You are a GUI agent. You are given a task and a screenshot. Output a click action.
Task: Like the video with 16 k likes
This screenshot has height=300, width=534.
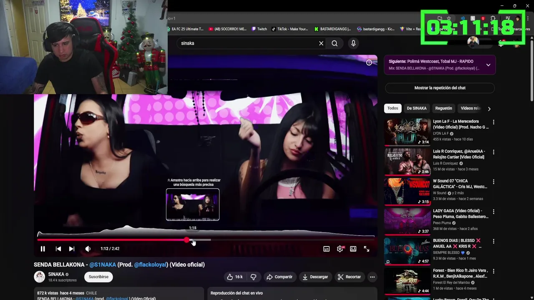click(234, 277)
